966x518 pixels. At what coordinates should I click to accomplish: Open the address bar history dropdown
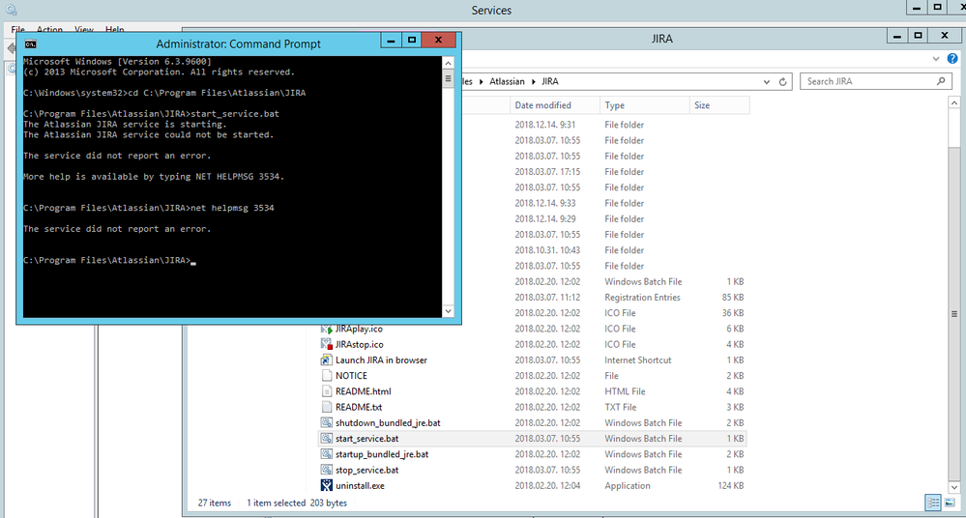point(767,81)
